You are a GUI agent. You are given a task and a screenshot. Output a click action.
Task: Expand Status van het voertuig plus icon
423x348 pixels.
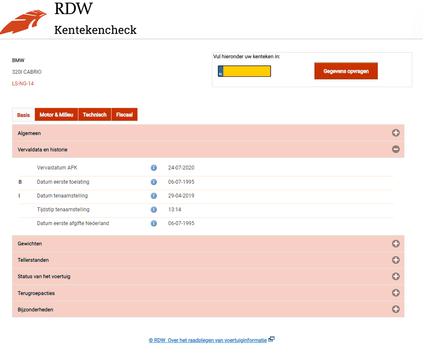click(x=396, y=276)
